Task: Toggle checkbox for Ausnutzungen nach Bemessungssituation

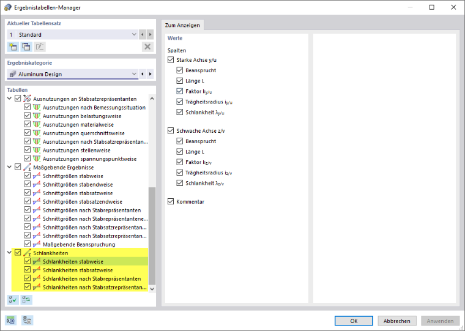Action: [x=28, y=107]
